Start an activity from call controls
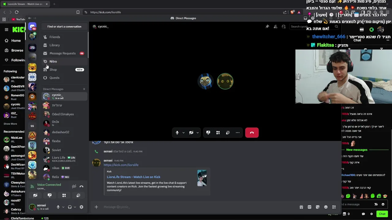Viewport: 392px width, 220px height. (x=218, y=133)
